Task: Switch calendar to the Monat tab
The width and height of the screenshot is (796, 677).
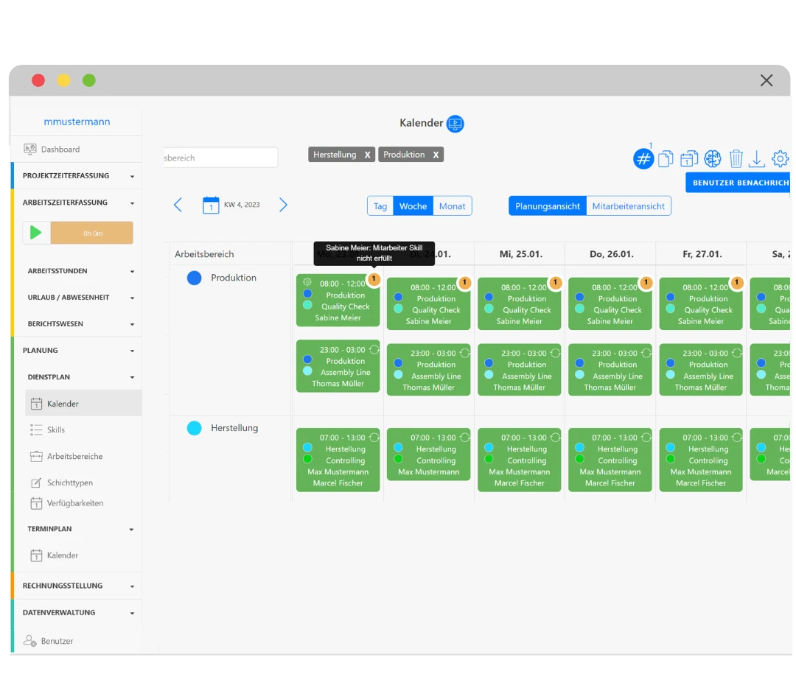Action: click(x=452, y=206)
